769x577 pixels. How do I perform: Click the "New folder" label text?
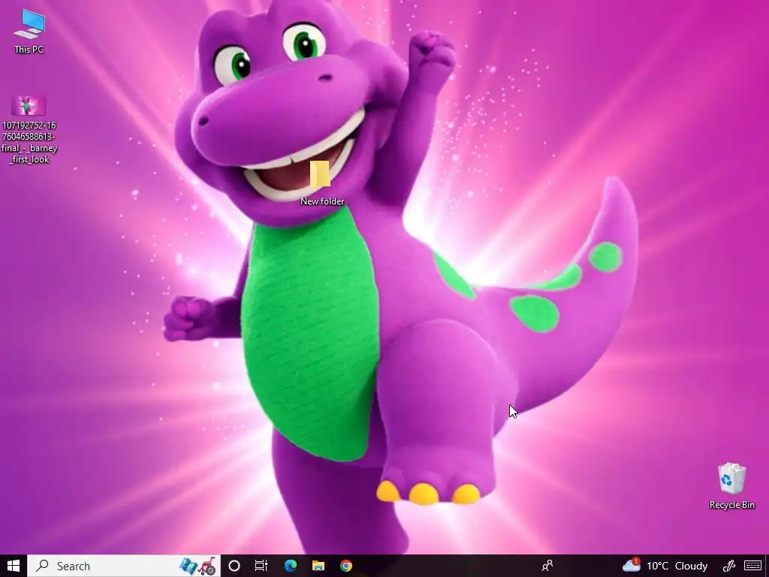click(322, 201)
